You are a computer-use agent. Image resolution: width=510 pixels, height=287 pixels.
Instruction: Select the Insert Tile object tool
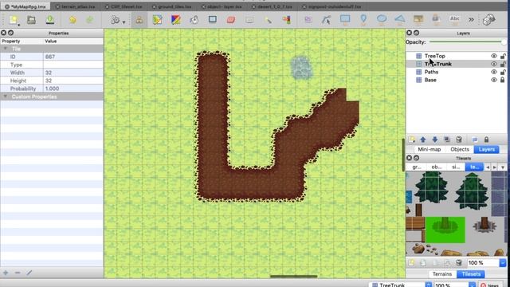point(418,19)
